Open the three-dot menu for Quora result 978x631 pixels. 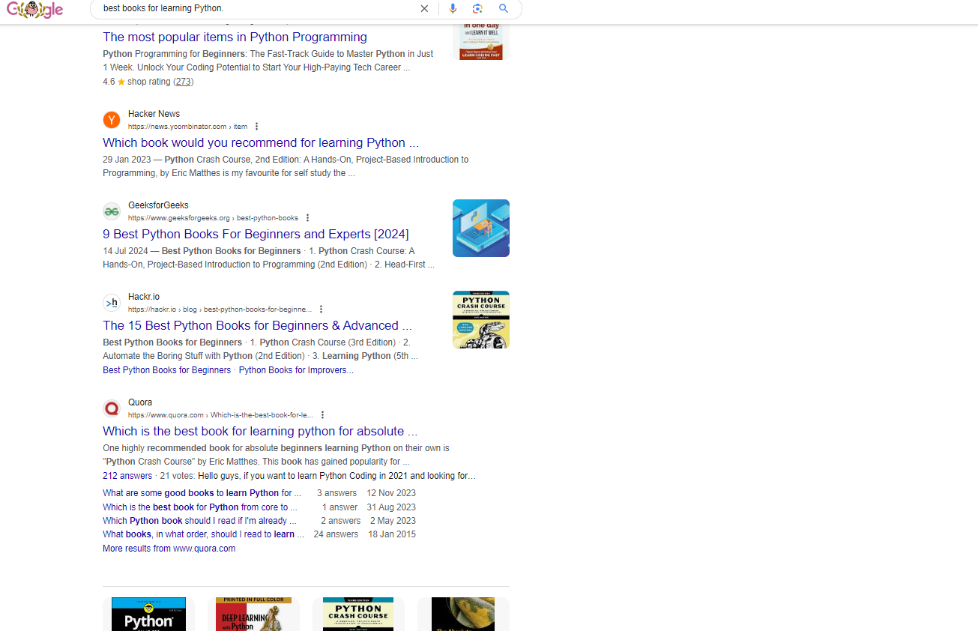coord(322,415)
